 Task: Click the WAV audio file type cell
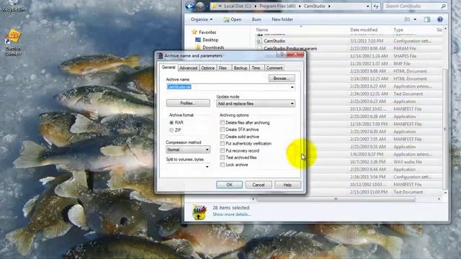pos(408,162)
